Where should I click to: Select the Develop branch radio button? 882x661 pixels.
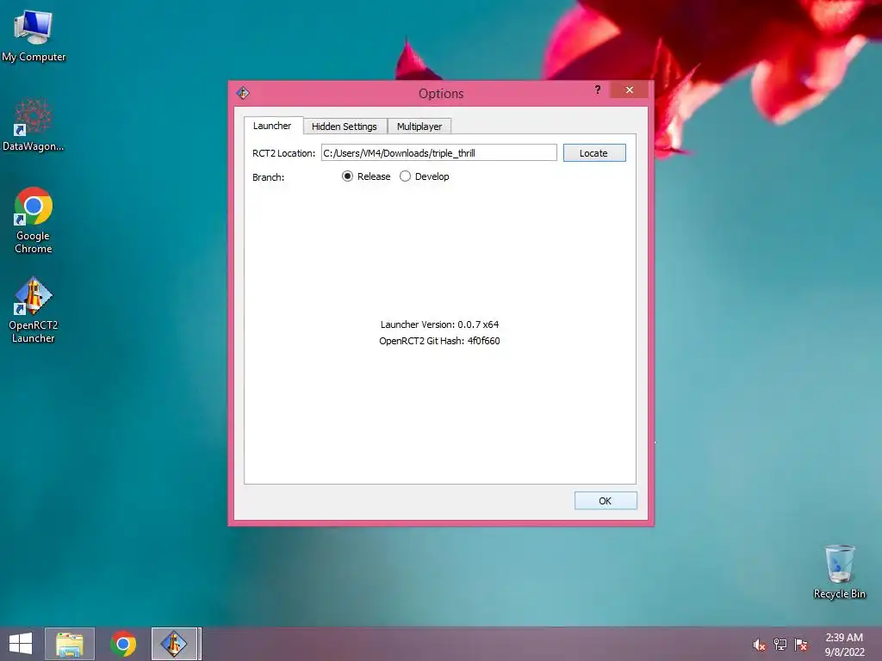424,176
